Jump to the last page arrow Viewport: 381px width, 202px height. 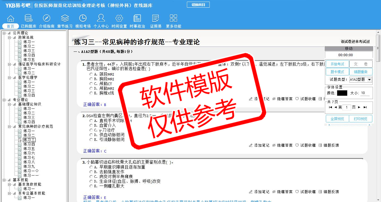click(365, 107)
